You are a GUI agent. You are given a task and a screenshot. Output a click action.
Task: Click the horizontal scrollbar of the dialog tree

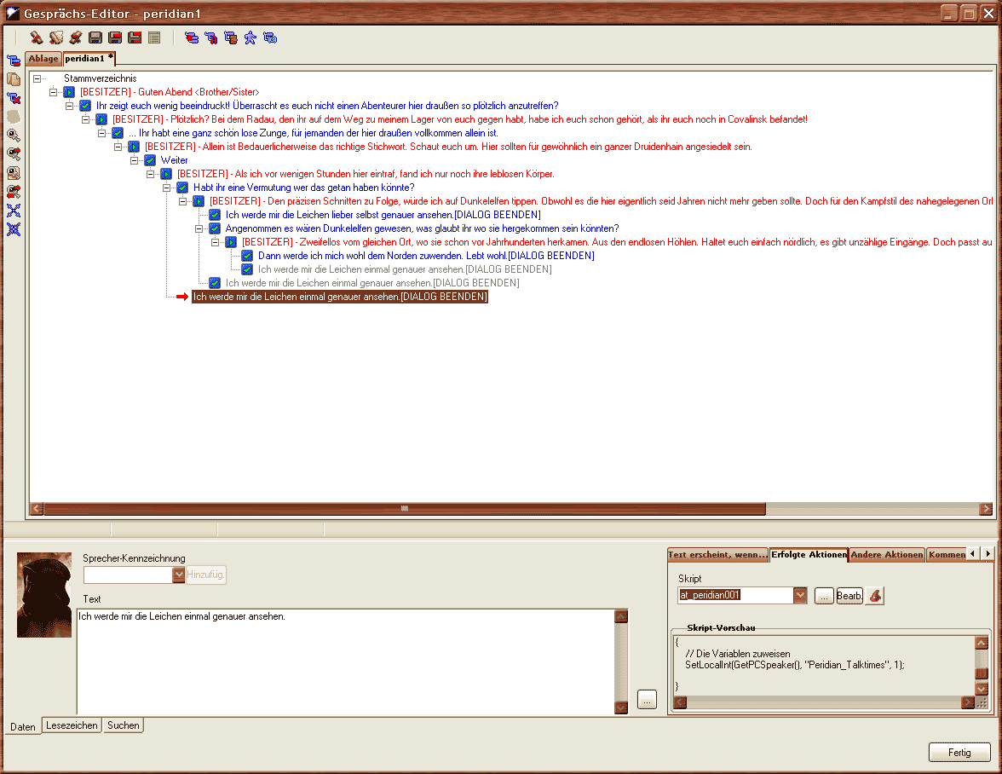tap(511, 509)
